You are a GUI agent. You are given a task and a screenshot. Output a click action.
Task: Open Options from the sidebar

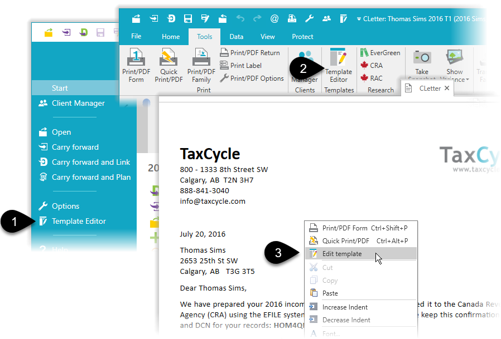coord(59,206)
